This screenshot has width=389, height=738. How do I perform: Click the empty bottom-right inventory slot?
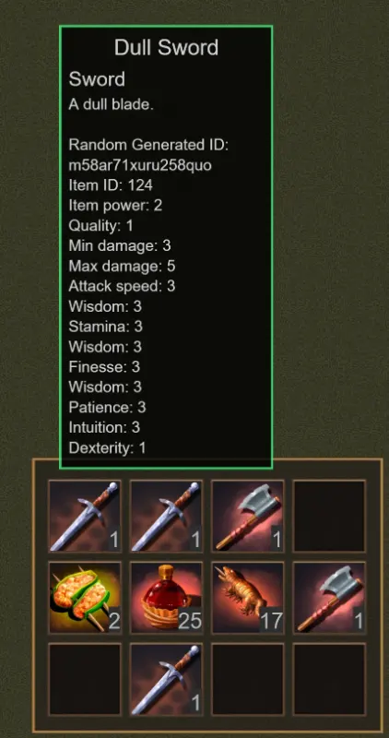[x=329, y=679]
